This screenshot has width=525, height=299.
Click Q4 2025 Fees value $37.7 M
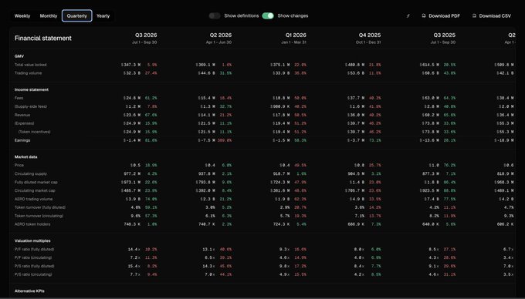[356, 98]
